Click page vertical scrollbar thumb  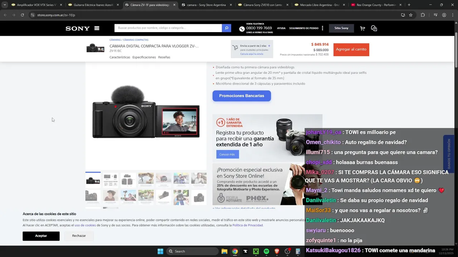tap(456, 50)
